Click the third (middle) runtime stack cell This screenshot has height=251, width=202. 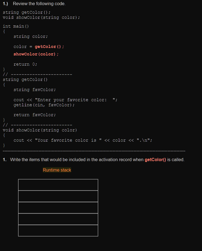tap(58, 208)
